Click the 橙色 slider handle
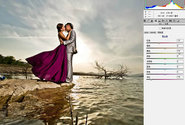 click(165, 48)
